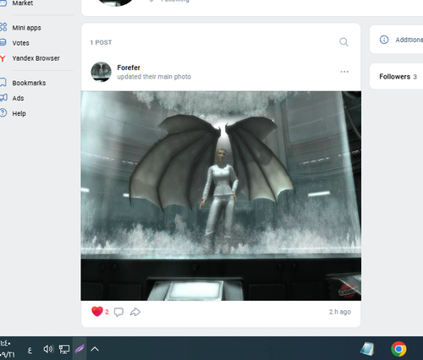Click the Additional info circle icon
This screenshot has width=423, height=360.
(384, 40)
